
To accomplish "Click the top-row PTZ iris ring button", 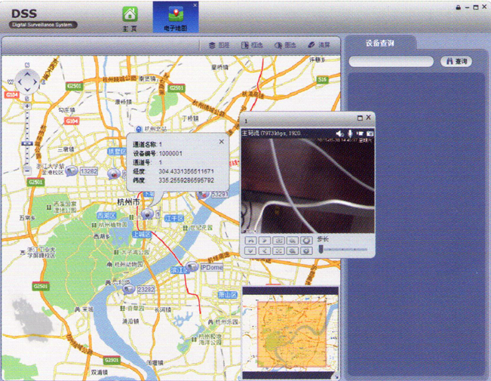I will (x=306, y=241).
